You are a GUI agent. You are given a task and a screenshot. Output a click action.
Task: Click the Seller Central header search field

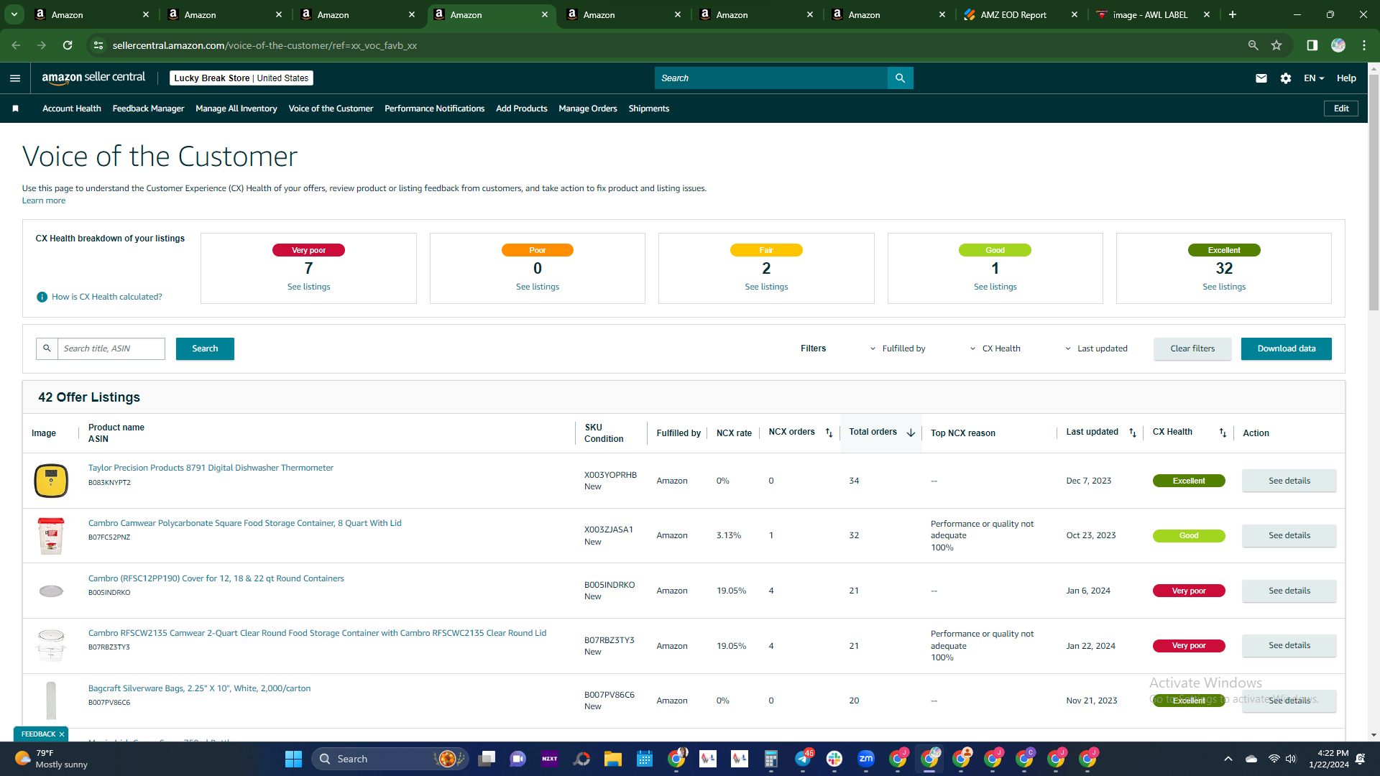pos(771,78)
